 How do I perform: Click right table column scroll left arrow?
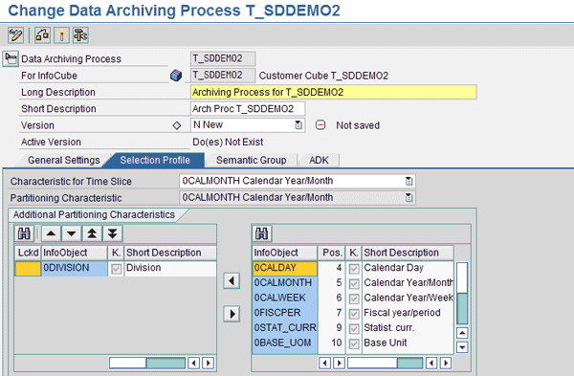tap(324, 363)
